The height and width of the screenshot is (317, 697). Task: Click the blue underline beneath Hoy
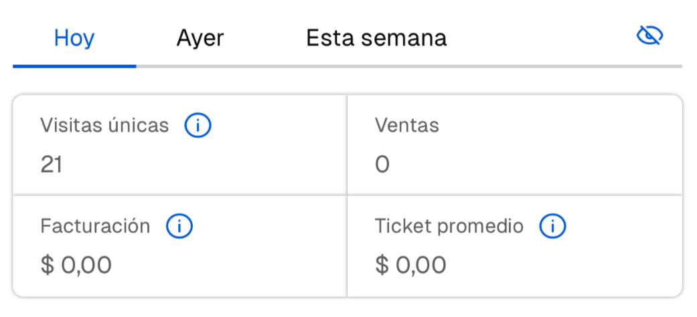[x=74, y=66]
